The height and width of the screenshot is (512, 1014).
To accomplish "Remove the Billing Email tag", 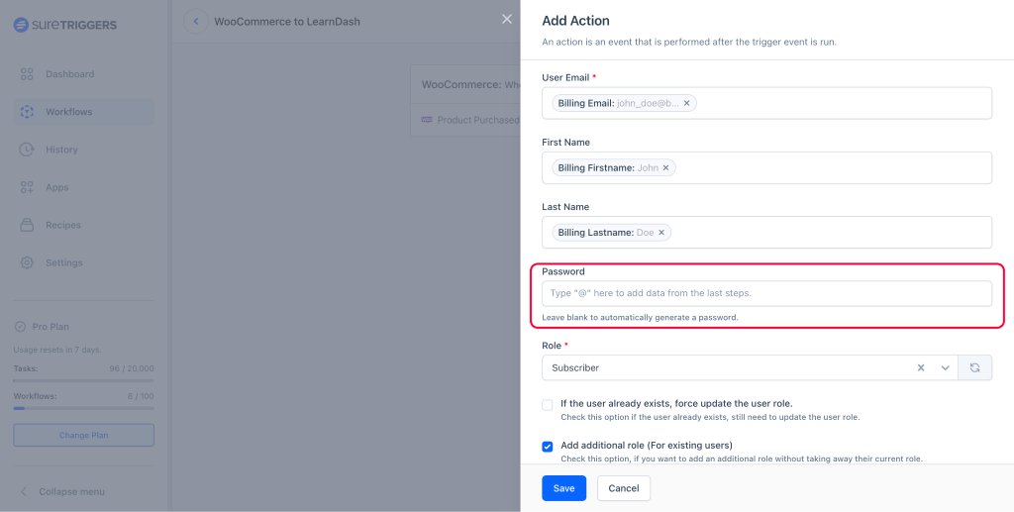I will click(x=687, y=103).
